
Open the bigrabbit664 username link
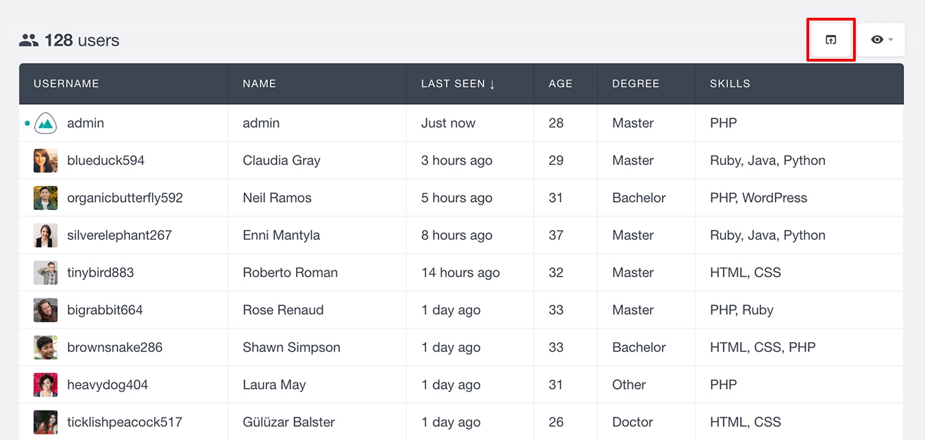(x=105, y=310)
